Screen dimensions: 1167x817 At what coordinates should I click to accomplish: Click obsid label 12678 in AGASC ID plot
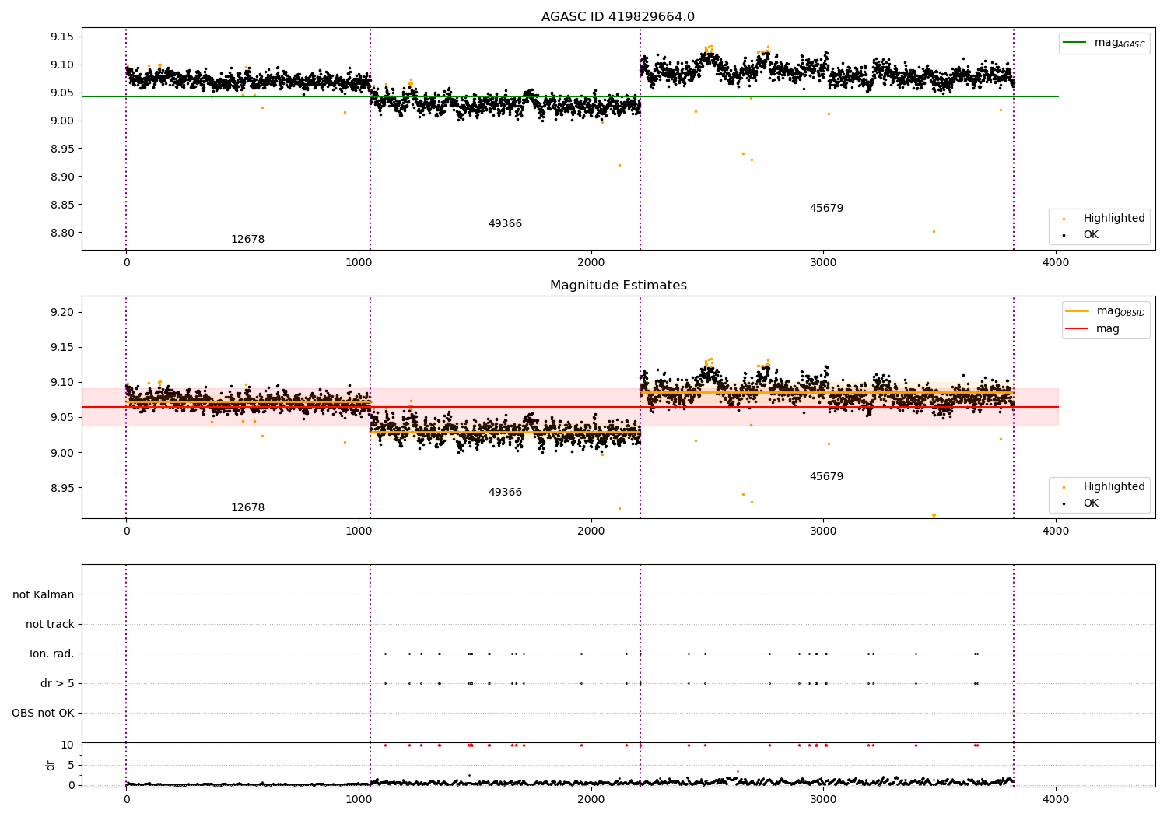point(247,240)
